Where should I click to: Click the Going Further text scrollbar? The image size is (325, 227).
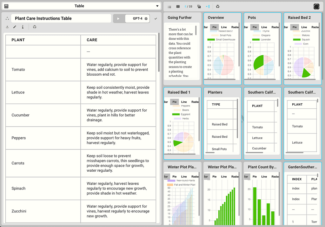click(x=196, y=30)
